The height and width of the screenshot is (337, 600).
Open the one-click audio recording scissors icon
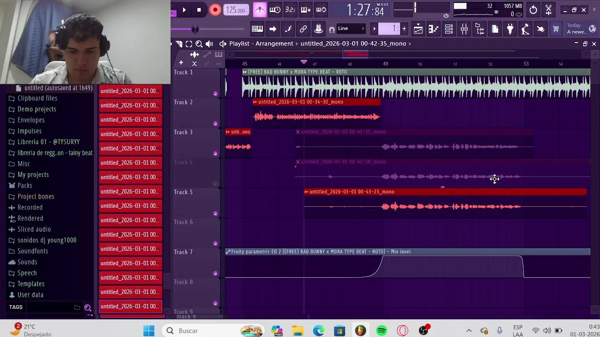pos(548,10)
